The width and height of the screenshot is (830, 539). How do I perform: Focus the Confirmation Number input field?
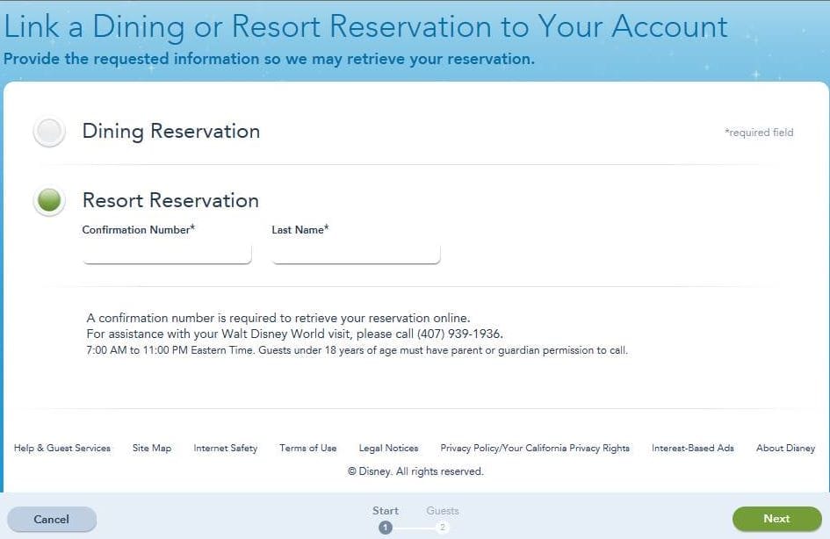167,253
